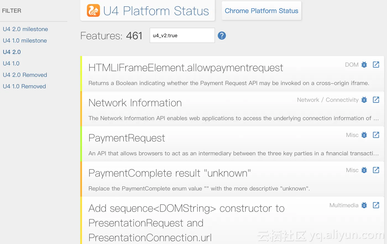Click the search field containing u4_v2:true
The image size is (387, 244).
pos(182,35)
